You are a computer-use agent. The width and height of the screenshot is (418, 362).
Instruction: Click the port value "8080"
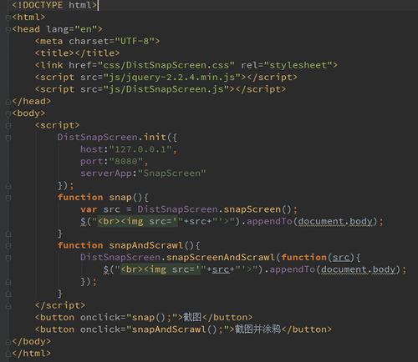pos(126,161)
